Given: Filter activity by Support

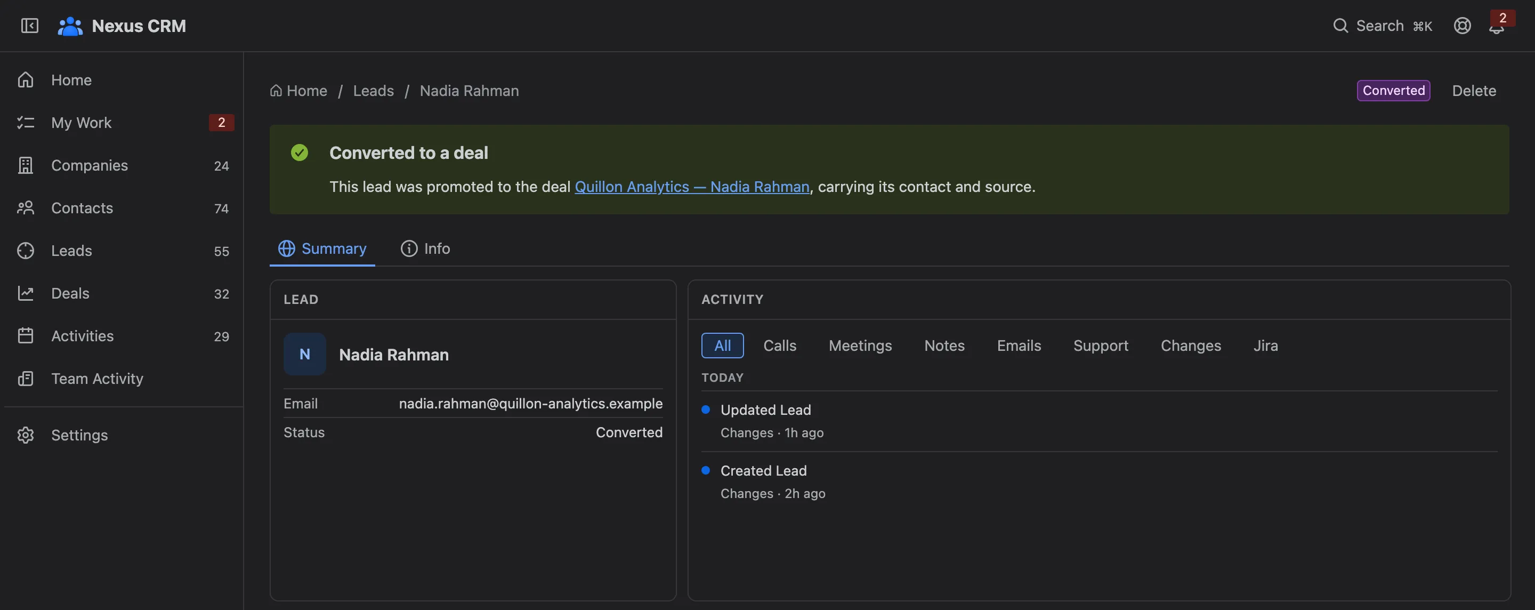Looking at the screenshot, I should 1101,345.
